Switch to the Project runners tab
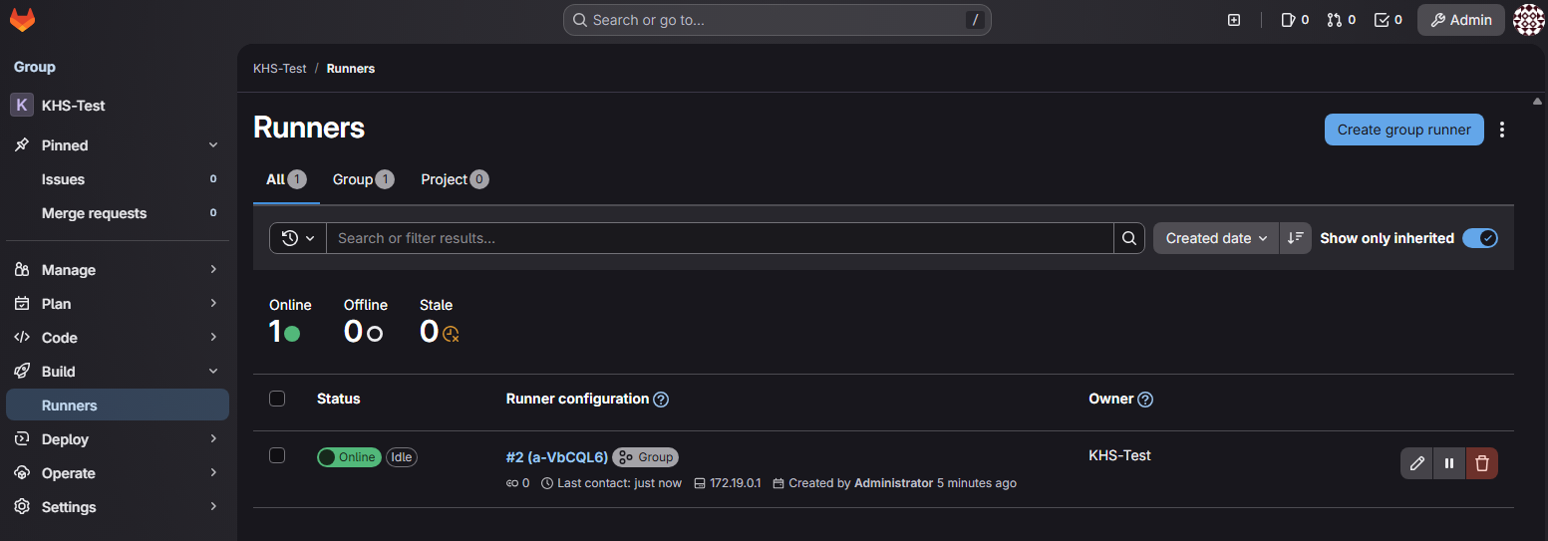This screenshot has height=541, width=1548. point(455,179)
